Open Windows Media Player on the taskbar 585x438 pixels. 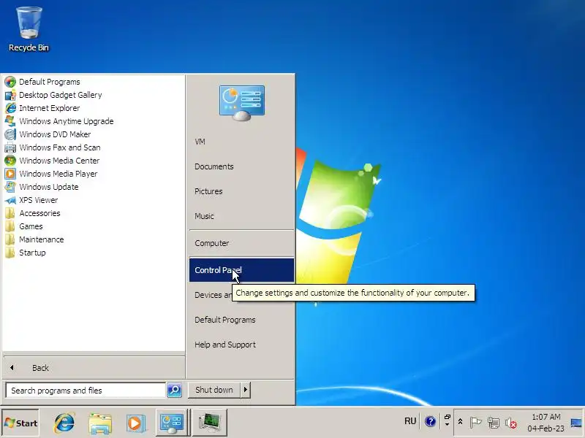(135, 423)
